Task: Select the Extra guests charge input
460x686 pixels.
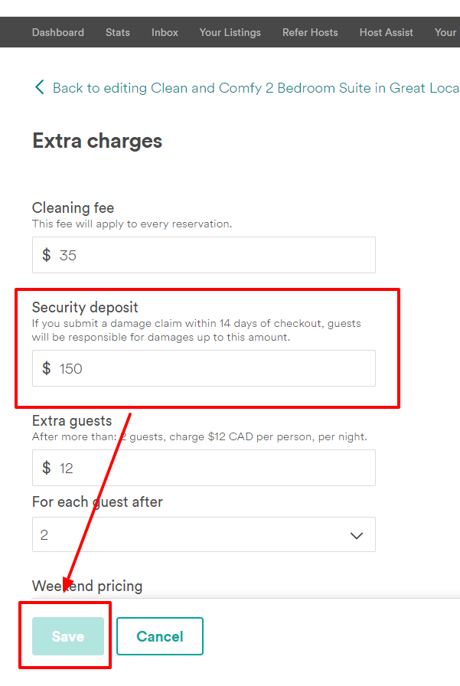Action: tap(214, 468)
